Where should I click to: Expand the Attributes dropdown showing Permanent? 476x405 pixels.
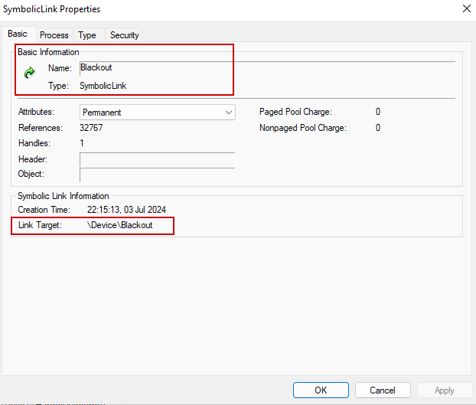click(x=157, y=113)
